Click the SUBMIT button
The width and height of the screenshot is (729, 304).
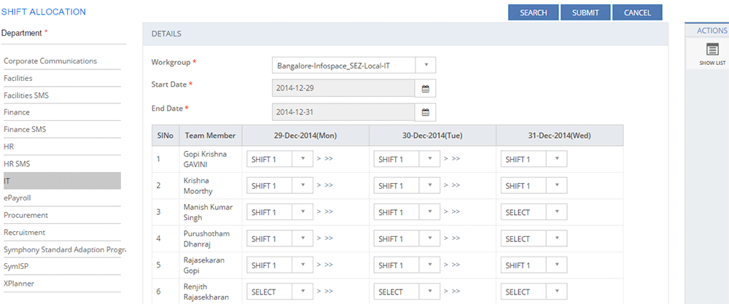(x=585, y=12)
